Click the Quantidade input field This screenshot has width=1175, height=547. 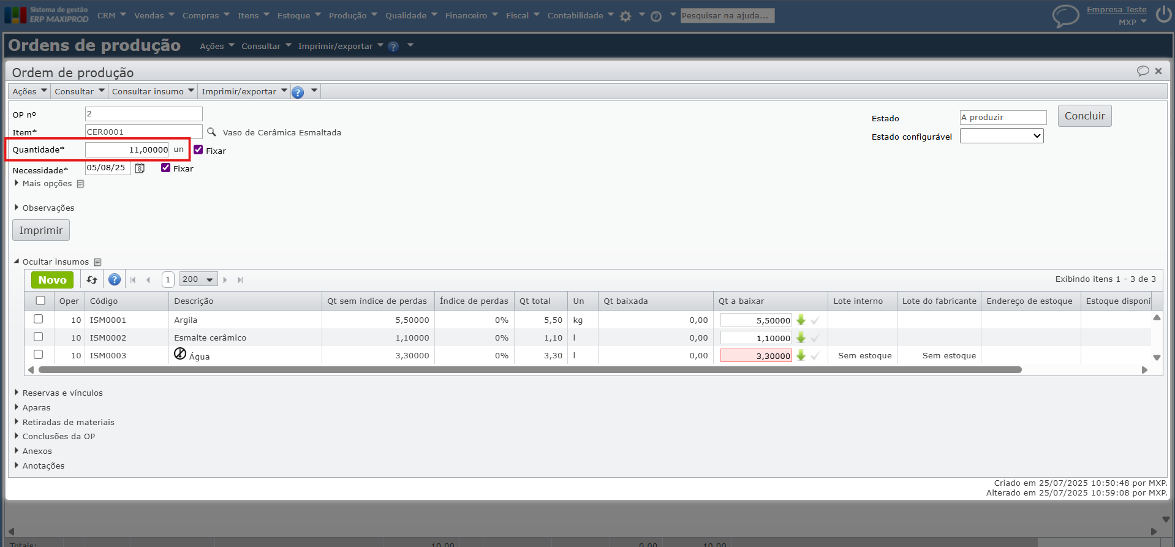[127, 150]
